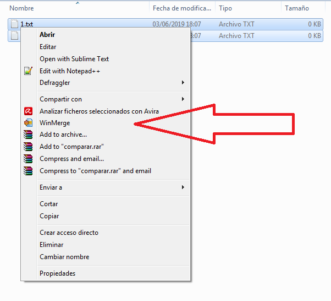Click WinRAR icon beside Add to "comparar.rar"
Viewport: 331px width, 301px height.
[28, 147]
